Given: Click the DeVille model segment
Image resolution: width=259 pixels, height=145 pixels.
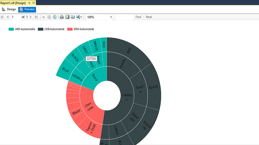Looking at the screenshot, I should coord(123,63).
